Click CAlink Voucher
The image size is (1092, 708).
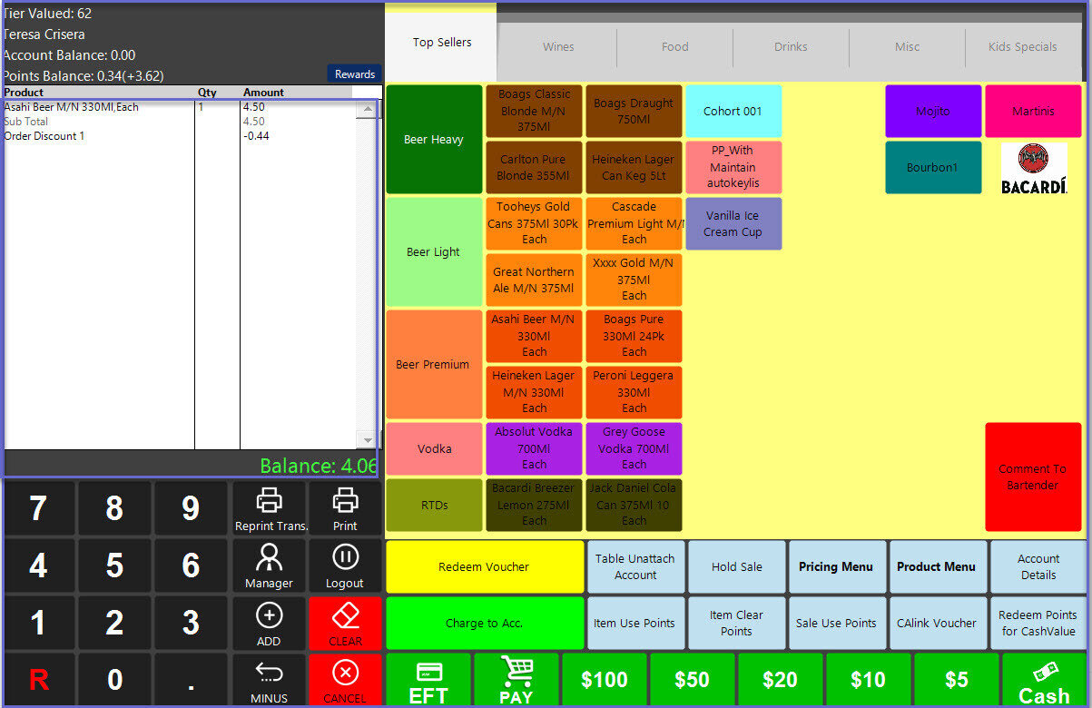[937, 624]
